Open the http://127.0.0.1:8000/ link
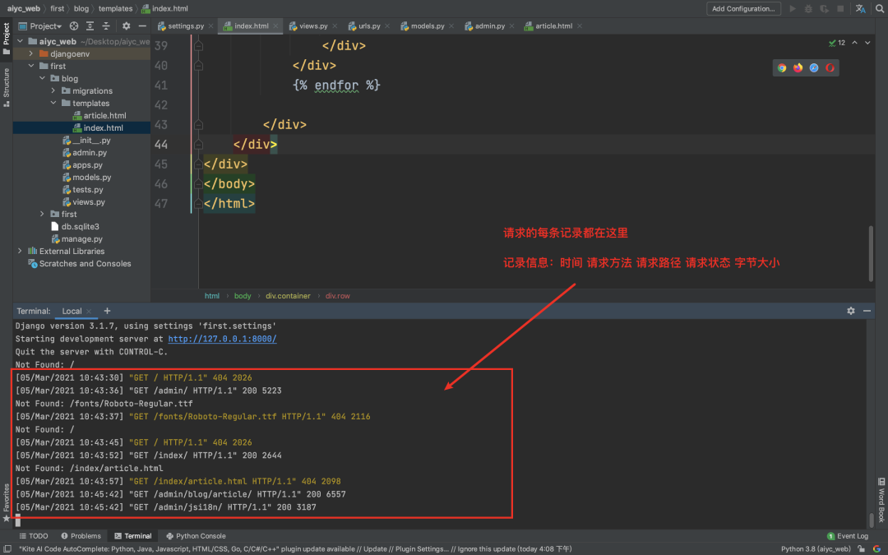888x555 pixels. tap(222, 339)
